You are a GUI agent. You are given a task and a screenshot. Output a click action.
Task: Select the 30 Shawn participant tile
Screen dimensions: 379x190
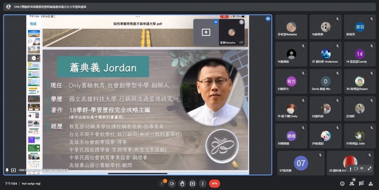click(360, 81)
